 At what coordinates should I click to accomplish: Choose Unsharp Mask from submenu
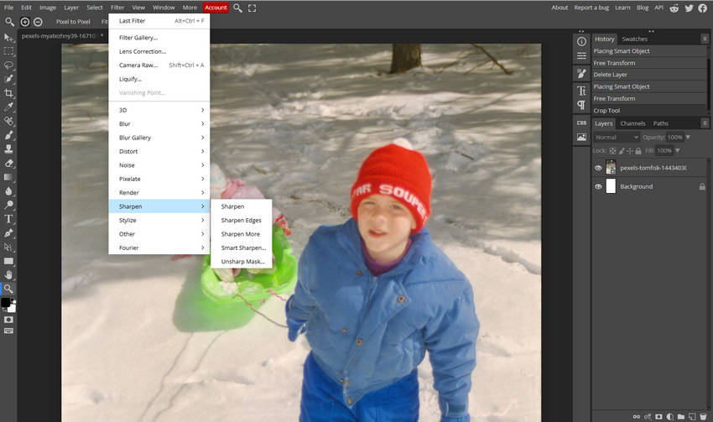(242, 262)
